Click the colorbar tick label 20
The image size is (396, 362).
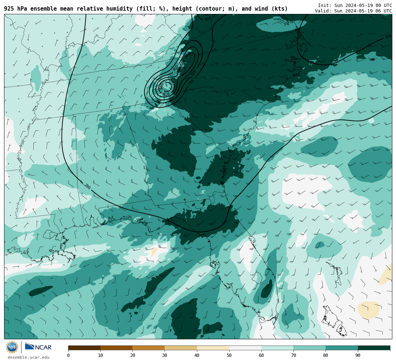[133, 355]
